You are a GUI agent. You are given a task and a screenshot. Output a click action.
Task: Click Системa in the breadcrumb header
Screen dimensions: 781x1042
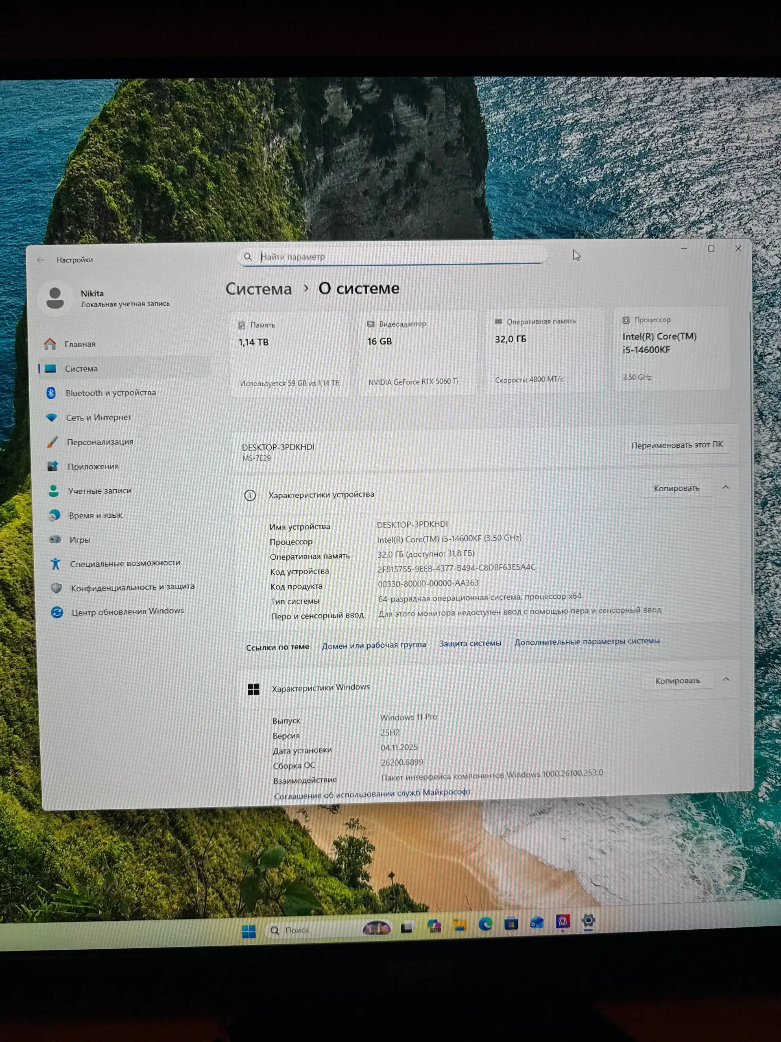coord(258,289)
